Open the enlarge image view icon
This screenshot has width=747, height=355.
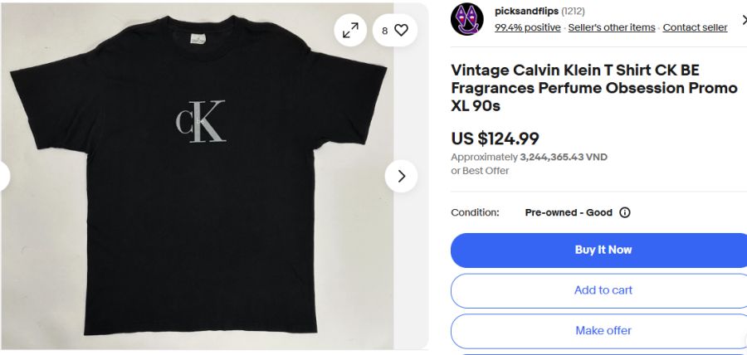click(x=351, y=31)
